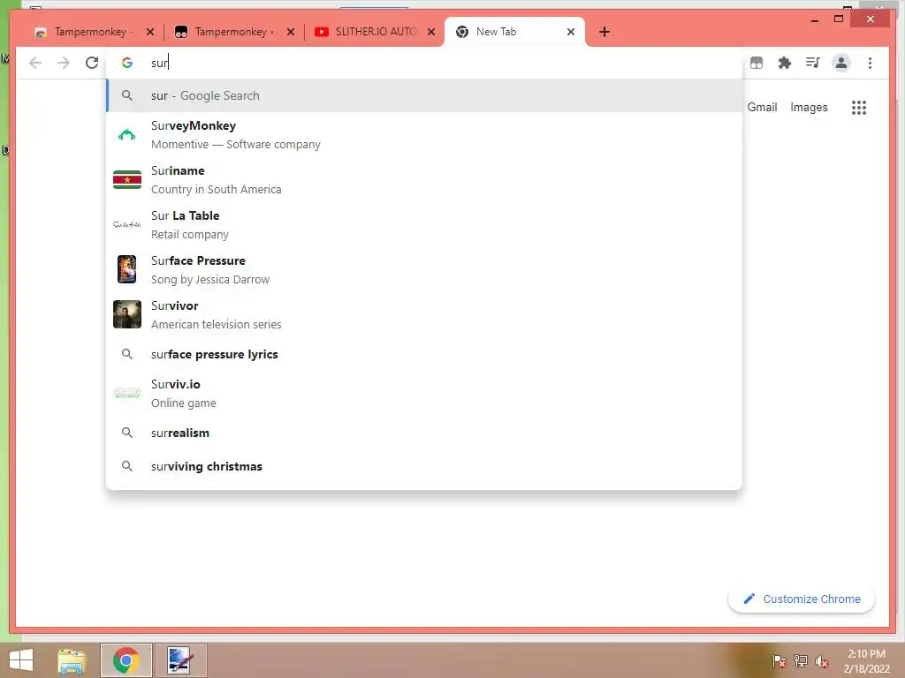The image size is (905, 678).
Task: Click the Sur La Table logo thumbnail
Action: point(127,225)
